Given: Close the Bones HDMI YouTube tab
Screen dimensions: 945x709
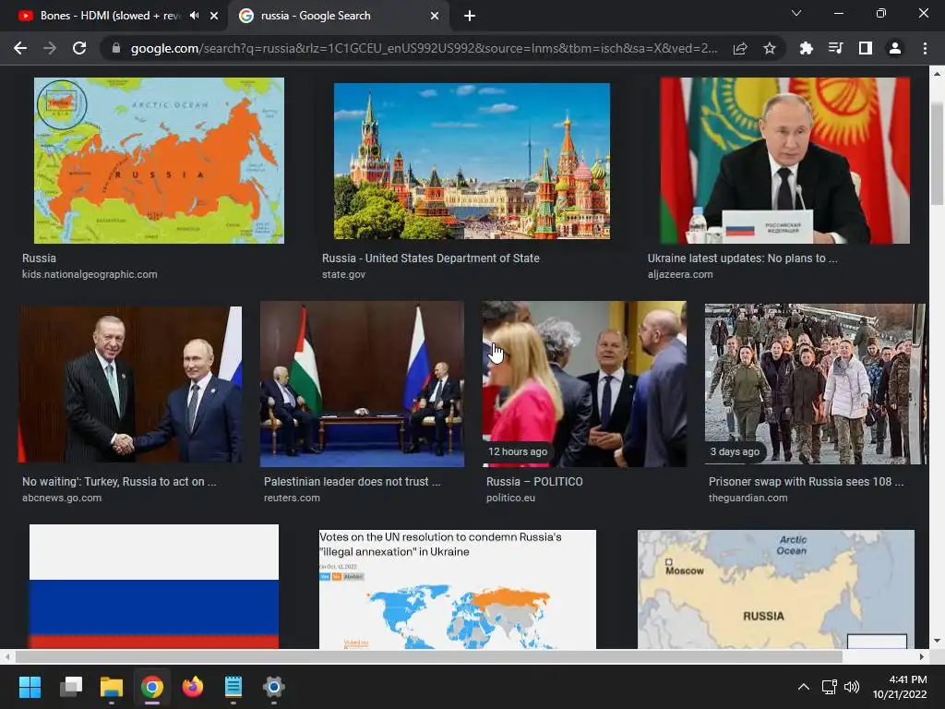Looking at the screenshot, I should [x=214, y=16].
